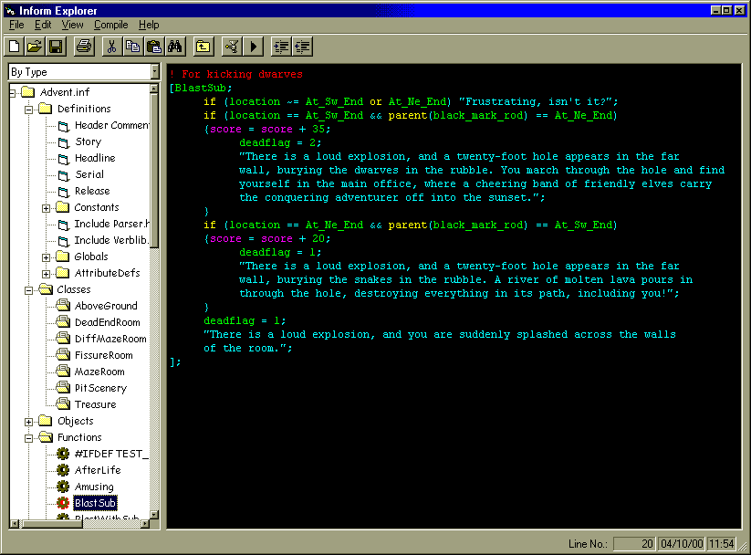Click the Line No. value field

(634, 544)
